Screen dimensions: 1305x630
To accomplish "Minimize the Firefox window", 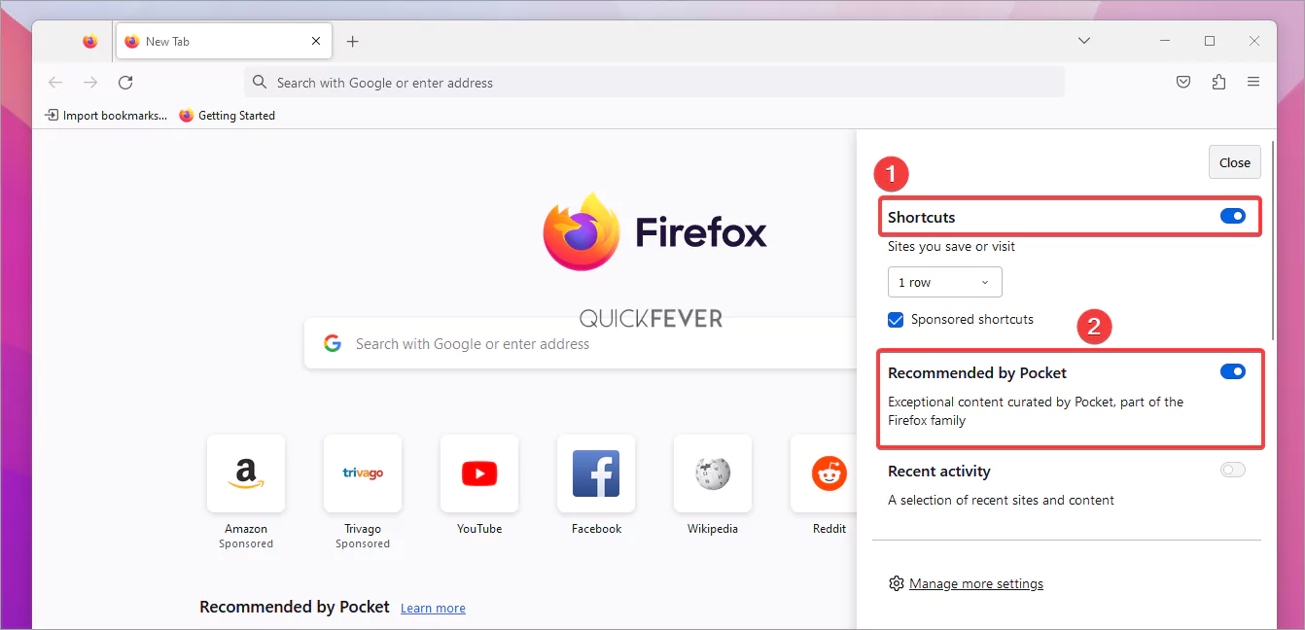I will click(1165, 41).
